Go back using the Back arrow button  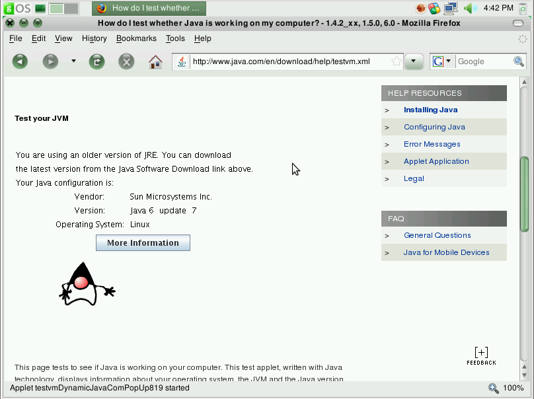(20, 61)
